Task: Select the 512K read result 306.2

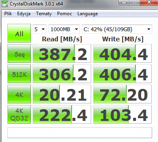Action: [62, 74]
